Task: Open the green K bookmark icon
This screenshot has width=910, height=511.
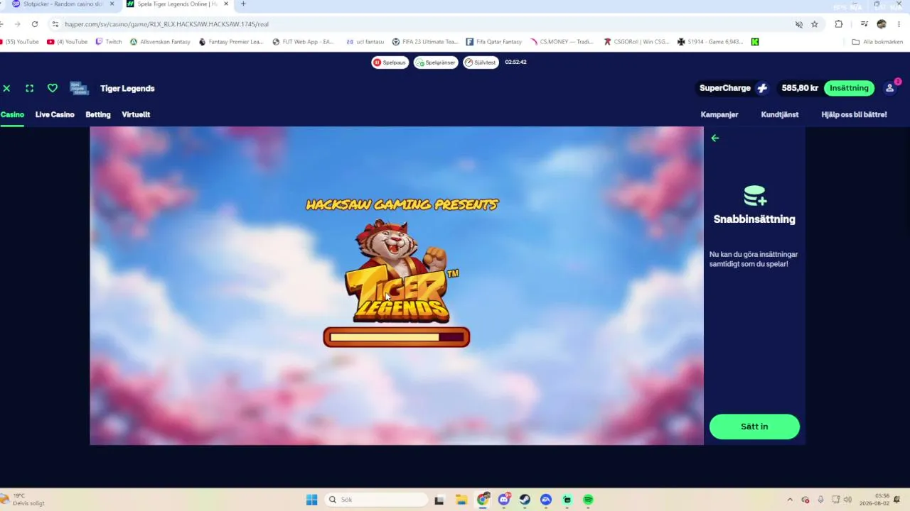Action: click(755, 42)
